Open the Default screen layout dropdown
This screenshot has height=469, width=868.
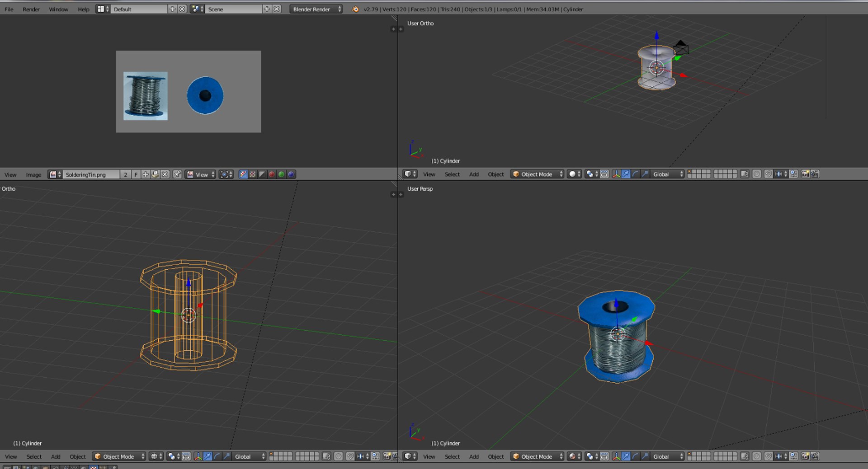coord(103,9)
